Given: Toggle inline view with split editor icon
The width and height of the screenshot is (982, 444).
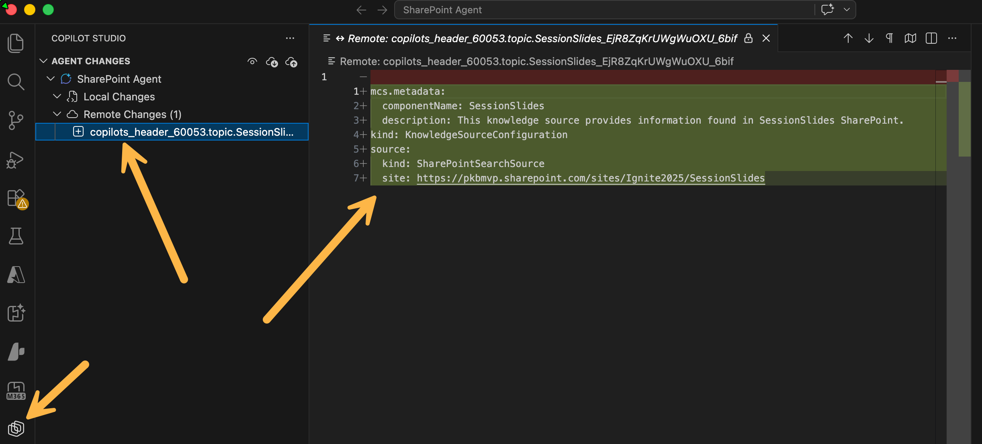Looking at the screenshot, I should pyautogui.click(x=931, y=38).
